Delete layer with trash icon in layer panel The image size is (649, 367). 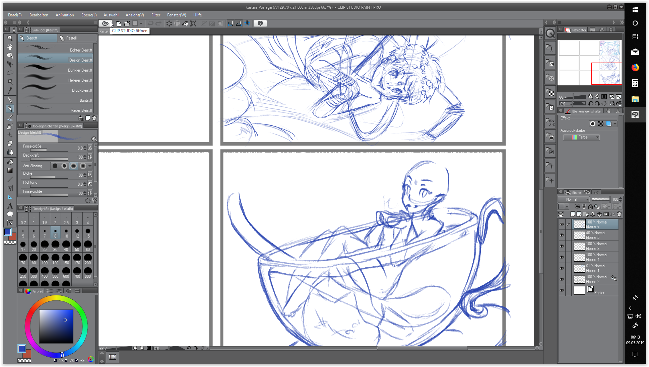(x=619, y=214)
